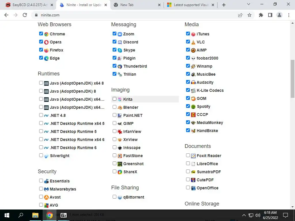
Task: Open the tab search dropdown chevron
Action: pyautogui.click(x=249, y=4)
